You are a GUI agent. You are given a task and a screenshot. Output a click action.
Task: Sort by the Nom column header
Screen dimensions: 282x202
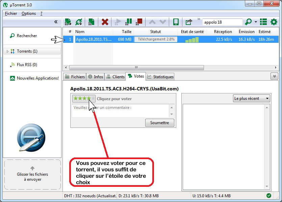(x=93, y=32)
